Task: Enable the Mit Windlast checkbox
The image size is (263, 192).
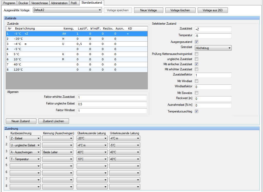Action: (197, 81)
